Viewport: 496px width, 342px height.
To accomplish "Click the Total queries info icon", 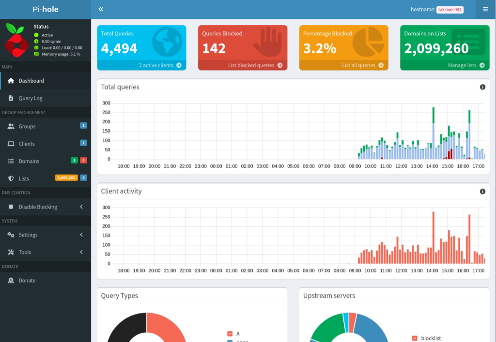I will 482,87.
